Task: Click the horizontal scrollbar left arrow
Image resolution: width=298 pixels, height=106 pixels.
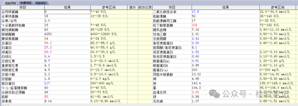Action: 3,105
